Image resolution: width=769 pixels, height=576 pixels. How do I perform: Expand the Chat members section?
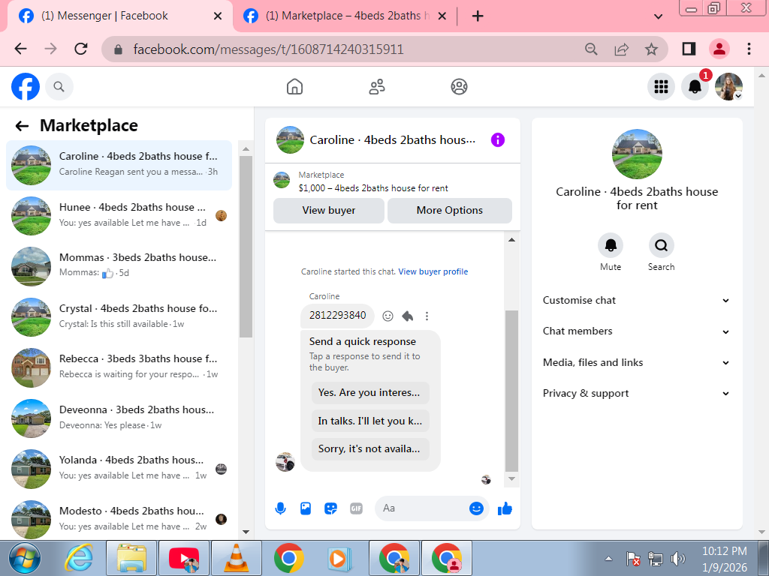(x=636, y=331)
